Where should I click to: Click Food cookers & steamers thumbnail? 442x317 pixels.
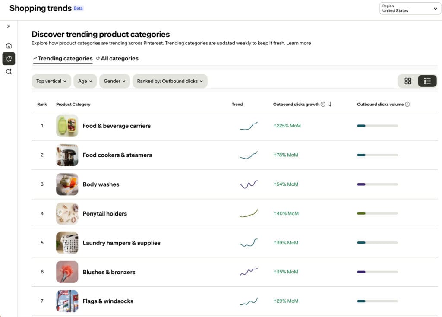[x=67, y=155]
